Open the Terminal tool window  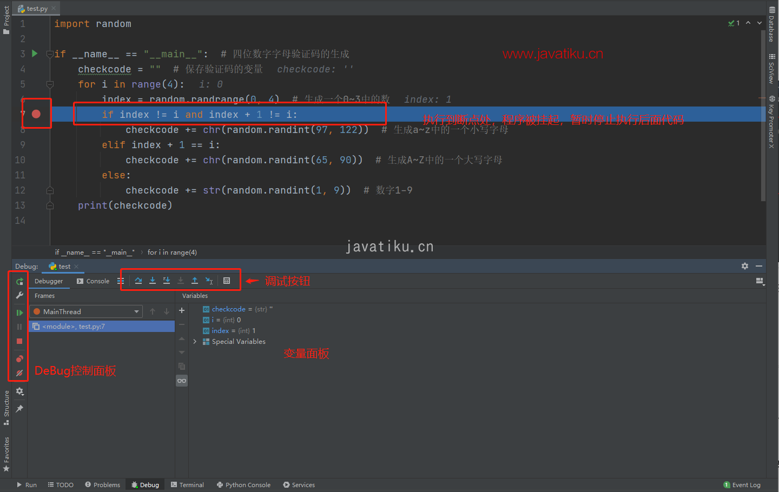pyautogui.click(x=187, y=485)
